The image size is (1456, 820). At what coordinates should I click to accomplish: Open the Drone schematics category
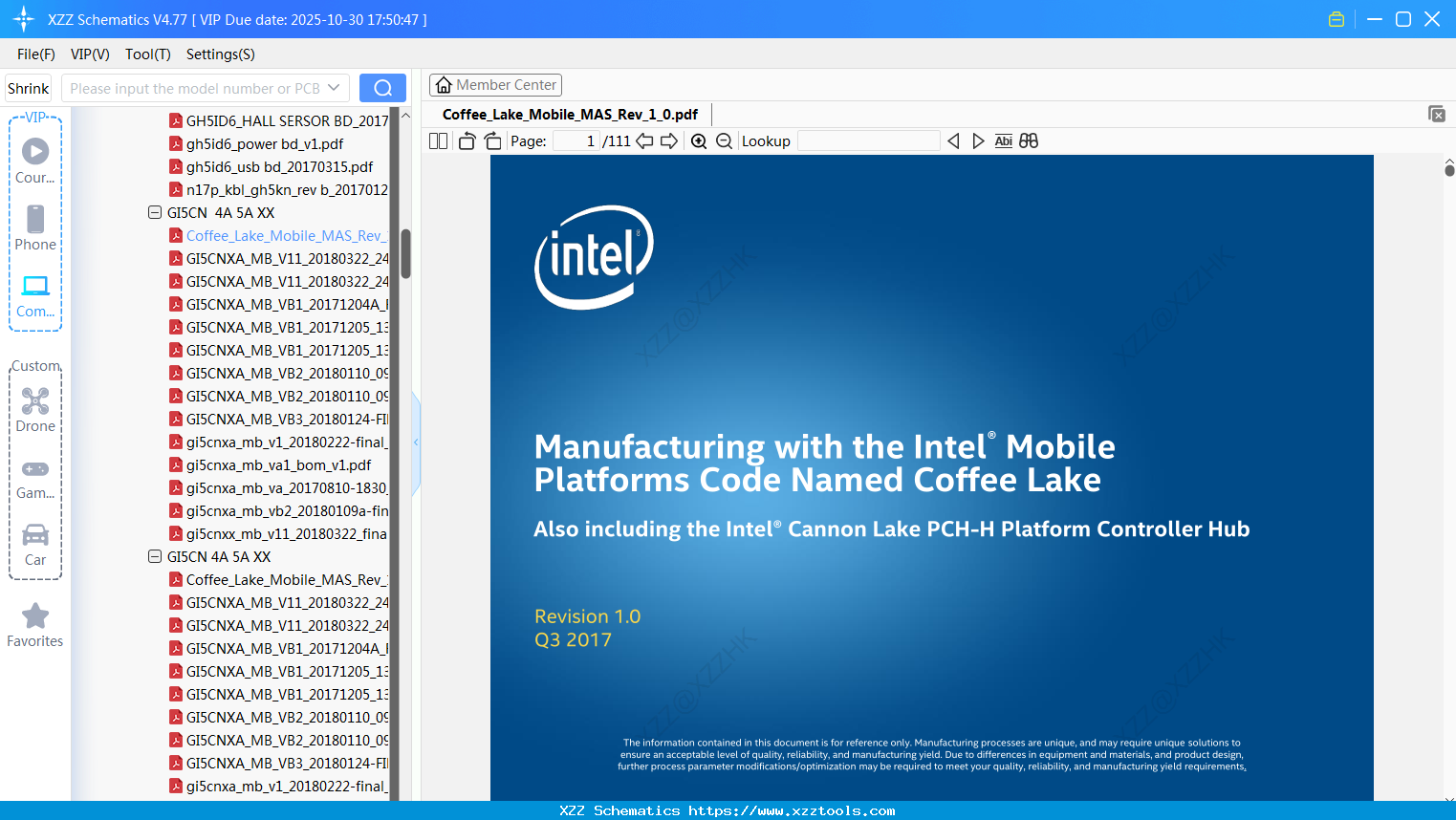pyautogui.click(x=35, y=409)
